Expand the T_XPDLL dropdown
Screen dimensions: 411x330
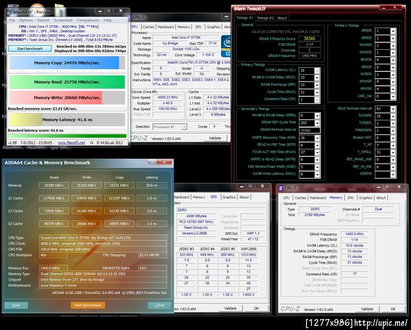[393, 153]
